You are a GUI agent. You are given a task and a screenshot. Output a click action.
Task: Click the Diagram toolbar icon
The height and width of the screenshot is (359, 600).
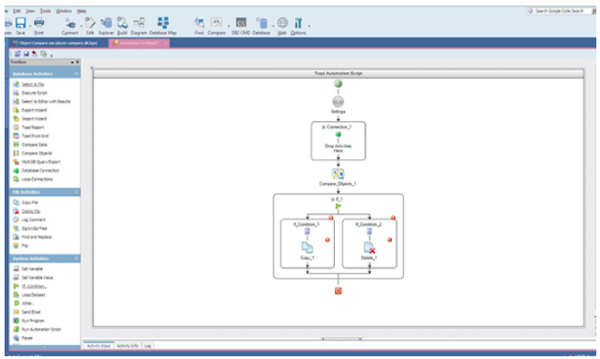tap(139, 23)
